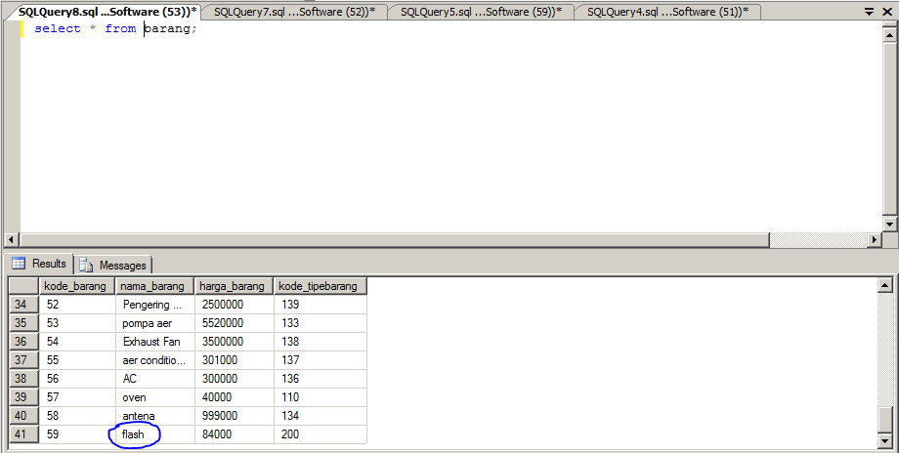
Task: Select row header 40
Action: pyautogui.click(x=24, y=415)
